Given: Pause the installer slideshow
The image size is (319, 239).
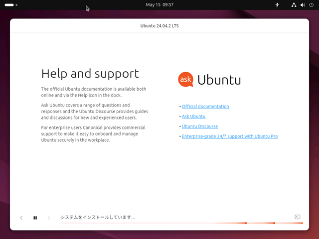Looking at the screenshot, I should [35, 218].
